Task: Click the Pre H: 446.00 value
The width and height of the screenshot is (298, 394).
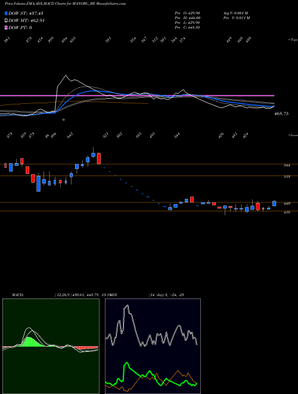Action: pos(187,18)
